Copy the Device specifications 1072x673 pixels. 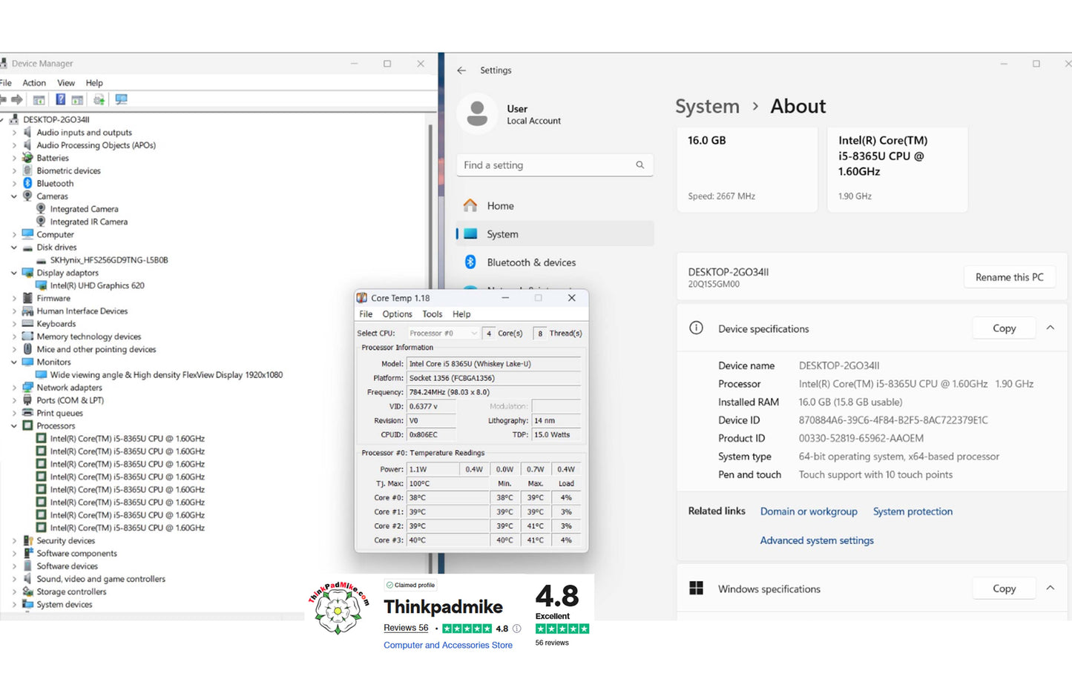1004,328
